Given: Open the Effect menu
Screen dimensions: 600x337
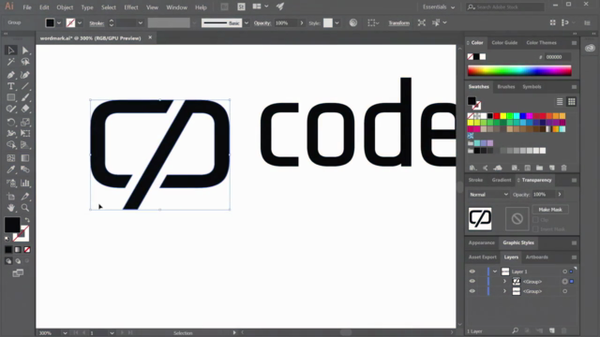Looking at the screenshot, I should (131, 7).
